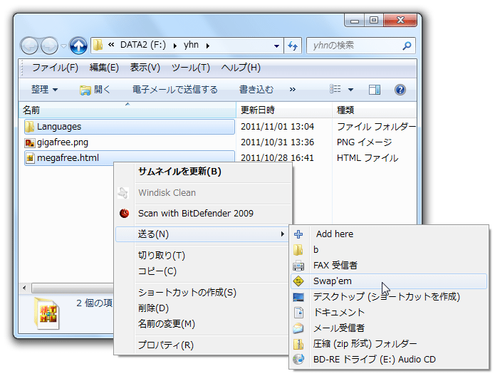Choose メール受信者 in the submenu

tap(389, 328)
